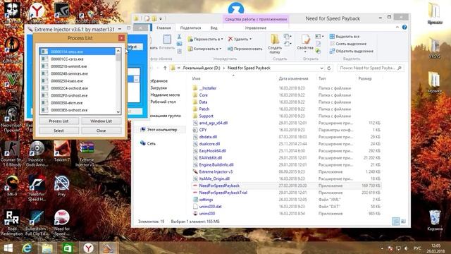The width and height of the screenshot is (451, 254).
Task: Select the 00000250-lsass.exe process entry
Action: [x=78, y=81]
